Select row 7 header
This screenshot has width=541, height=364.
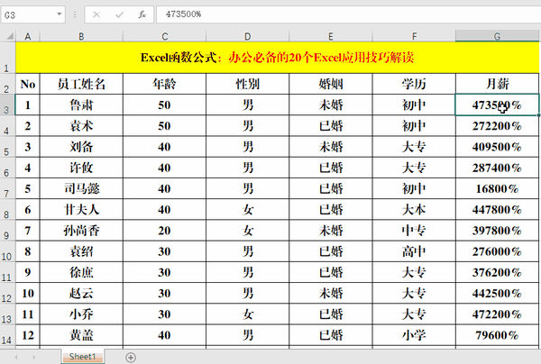click(7, 188)
